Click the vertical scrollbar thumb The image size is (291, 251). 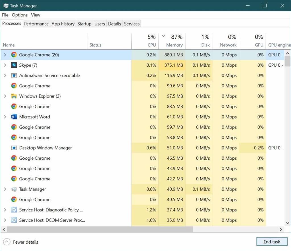click(x=288, y=61)
